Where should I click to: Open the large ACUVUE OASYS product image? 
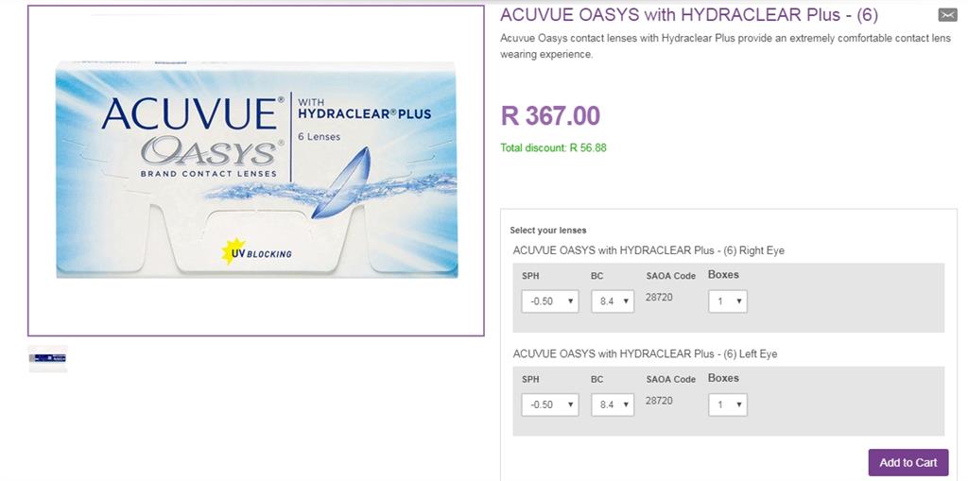tap(255, 170)
